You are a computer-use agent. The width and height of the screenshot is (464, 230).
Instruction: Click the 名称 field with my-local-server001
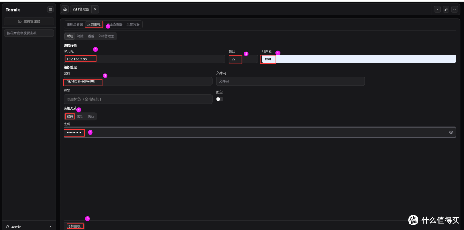tap(138, 81)
